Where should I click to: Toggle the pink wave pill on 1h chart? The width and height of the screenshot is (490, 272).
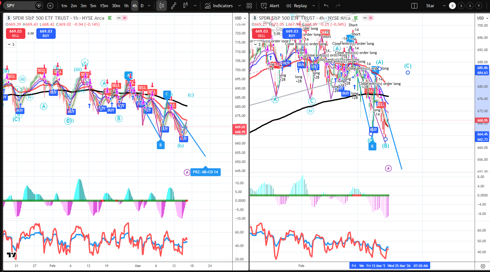point(125,18)
